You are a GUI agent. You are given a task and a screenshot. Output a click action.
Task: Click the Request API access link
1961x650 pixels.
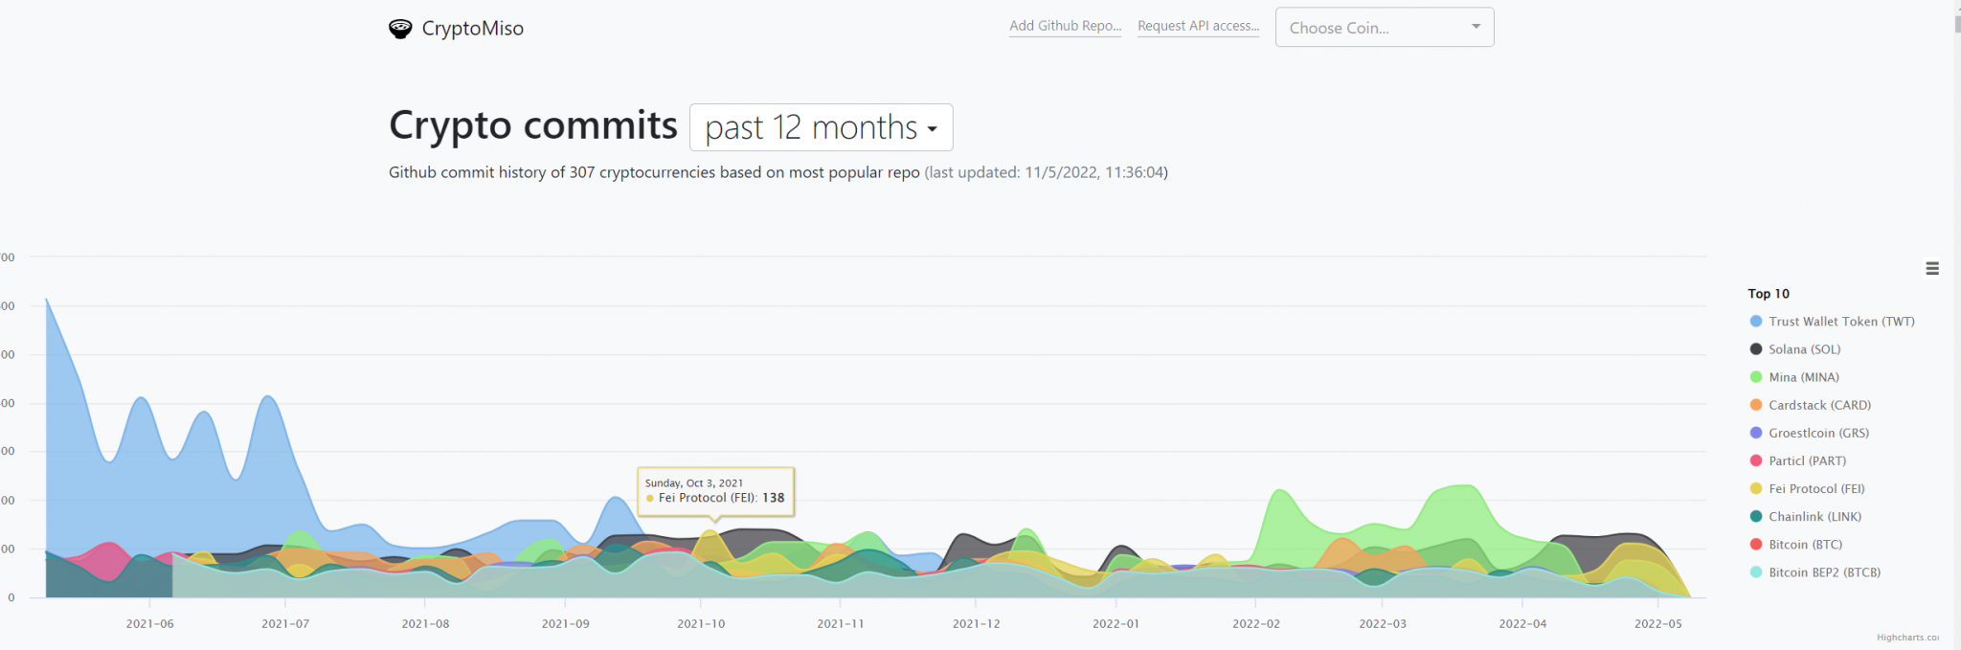click(1198, 26)
